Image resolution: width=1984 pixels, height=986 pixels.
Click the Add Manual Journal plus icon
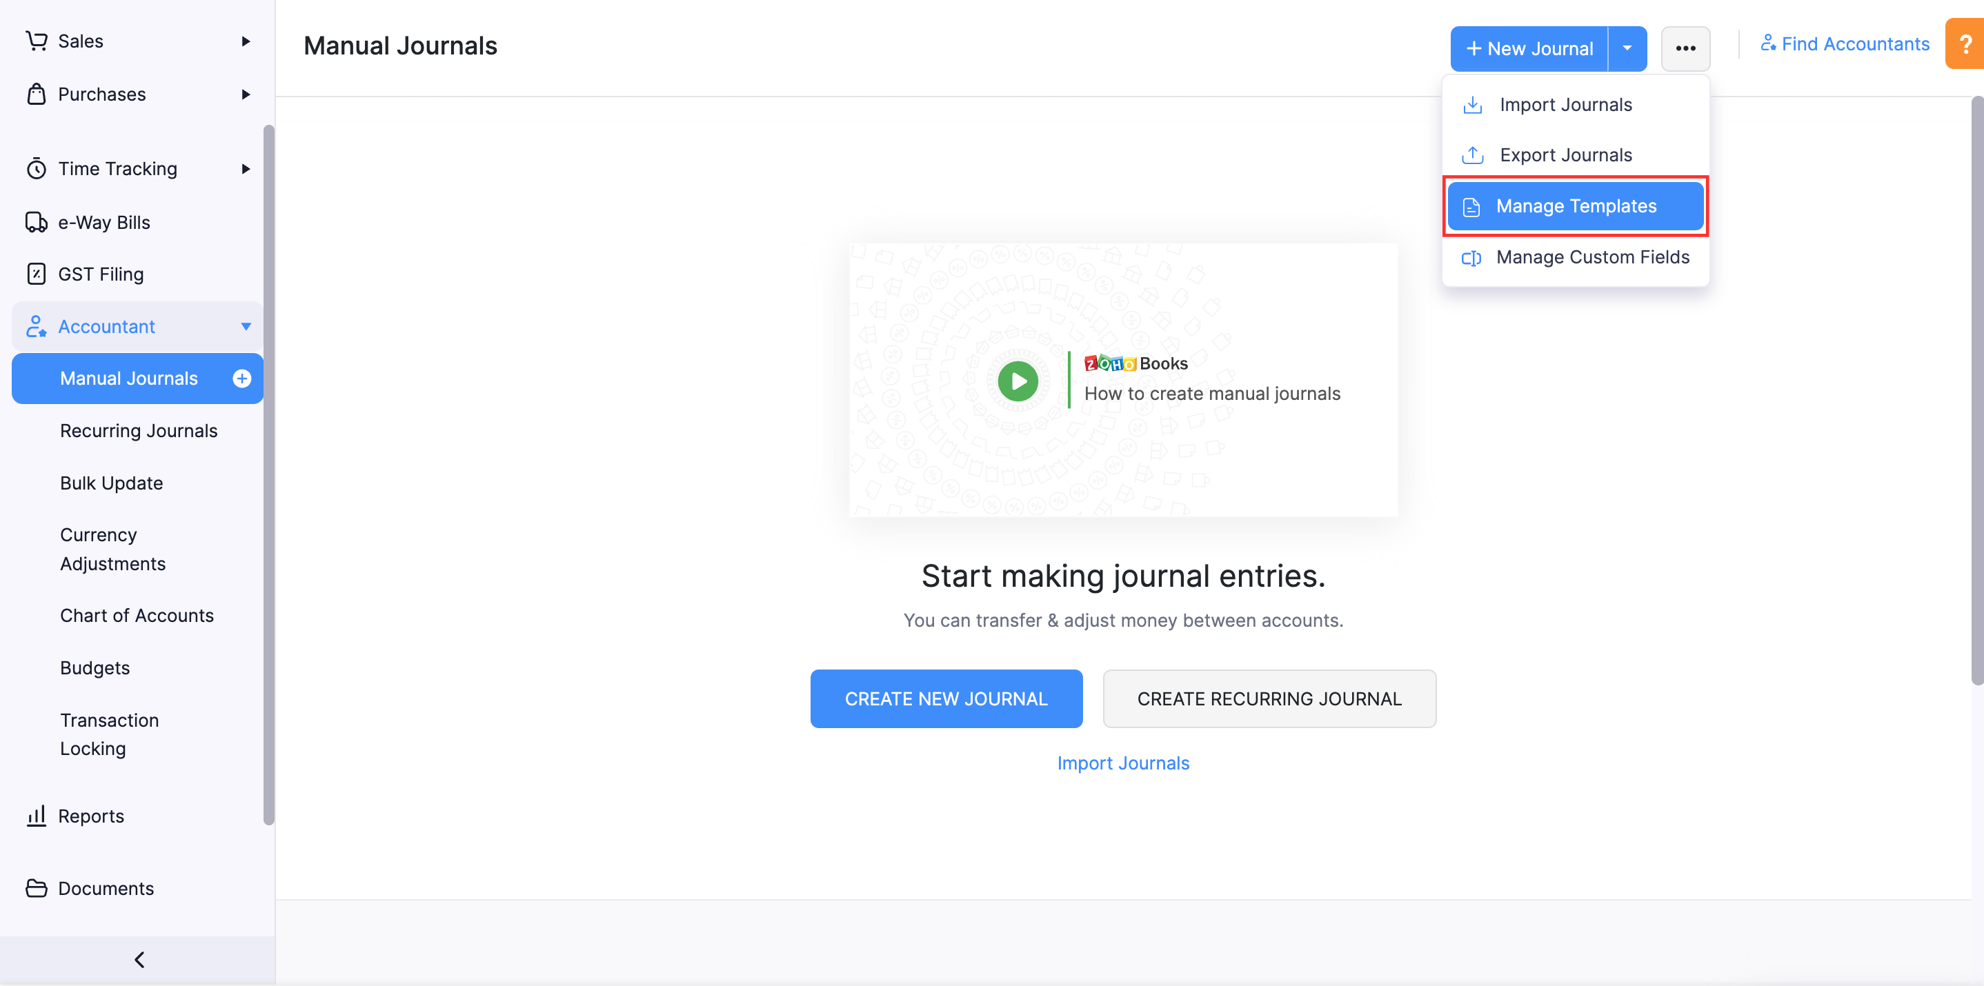(241, 378)
